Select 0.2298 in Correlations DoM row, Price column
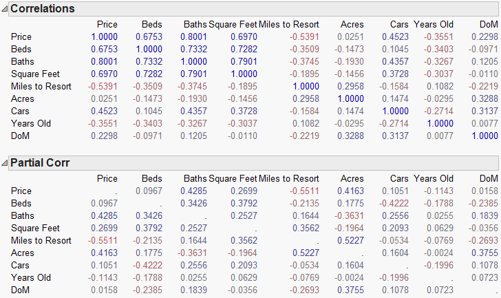This screenshot has height=298, width=501. point(104,136)
